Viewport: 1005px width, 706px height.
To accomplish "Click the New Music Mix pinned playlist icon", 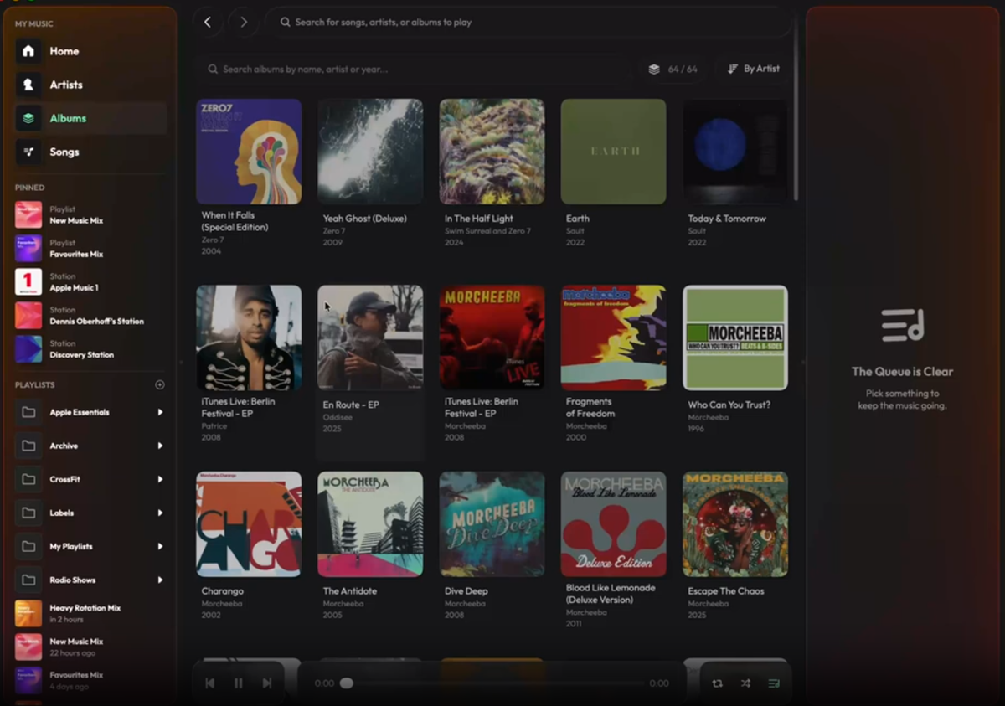I will click(x=28, y=215).
